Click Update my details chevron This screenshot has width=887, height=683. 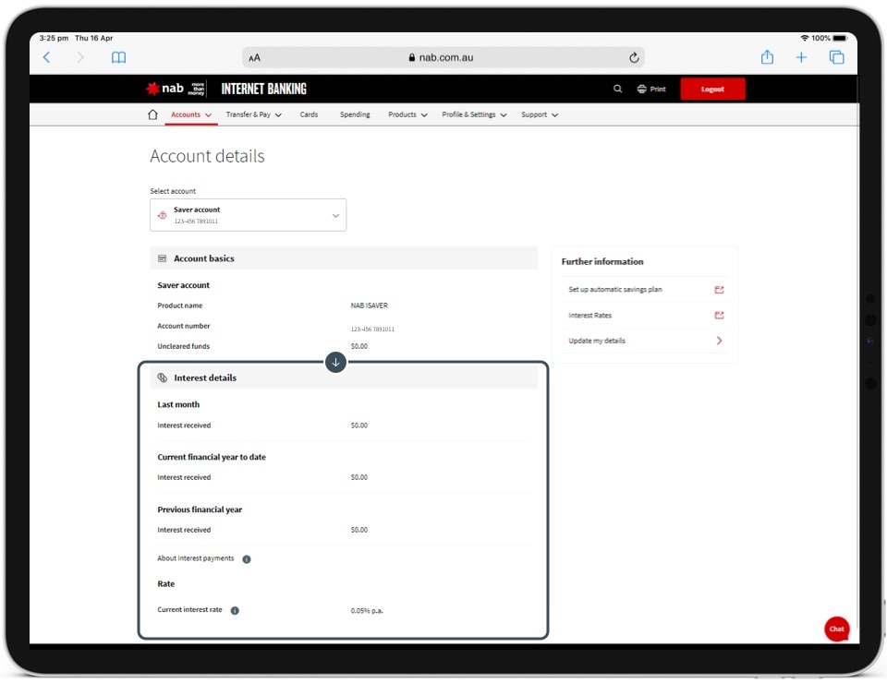tap(719, 340)
